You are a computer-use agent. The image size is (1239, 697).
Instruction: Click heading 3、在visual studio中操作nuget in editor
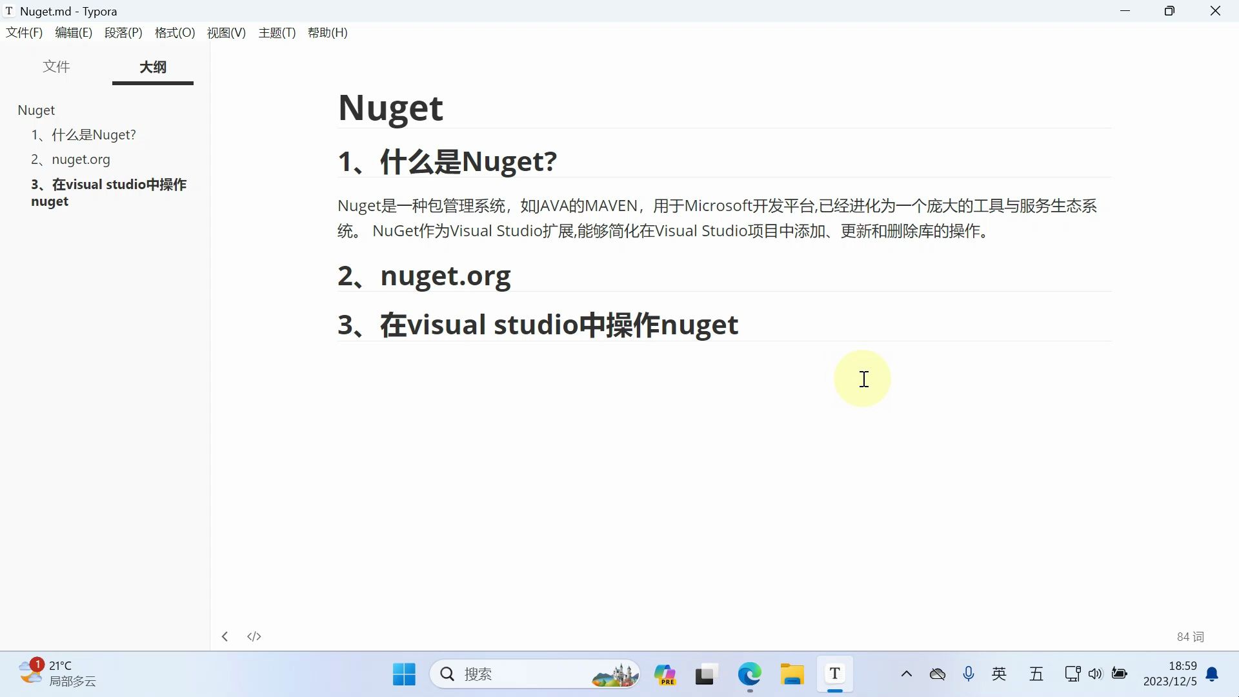538,325
